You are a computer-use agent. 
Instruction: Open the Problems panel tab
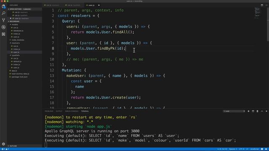click(49, 111)
